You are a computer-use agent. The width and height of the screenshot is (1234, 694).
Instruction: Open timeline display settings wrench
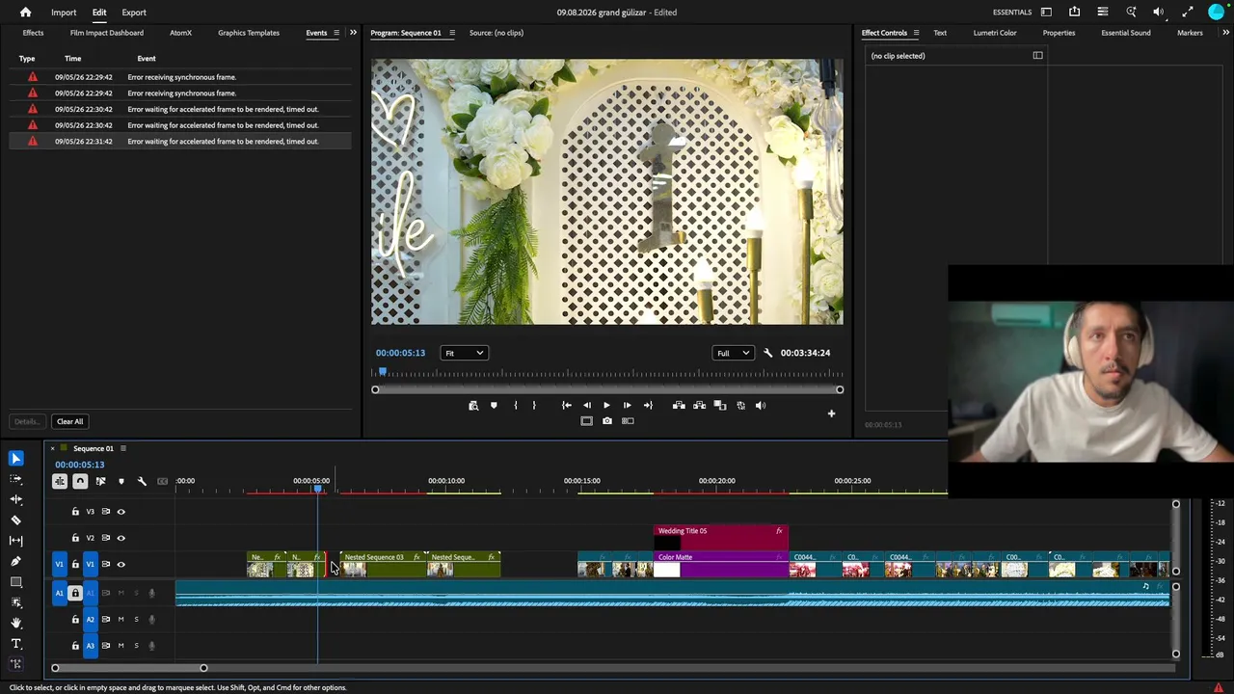[142, 481]
